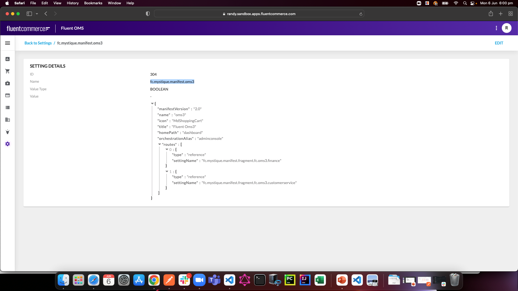Collapse the root JSON object triangle

click(x=152, y=103)
